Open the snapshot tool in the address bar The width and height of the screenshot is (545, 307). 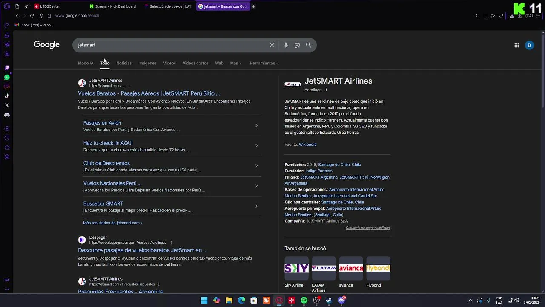point(485,16)
